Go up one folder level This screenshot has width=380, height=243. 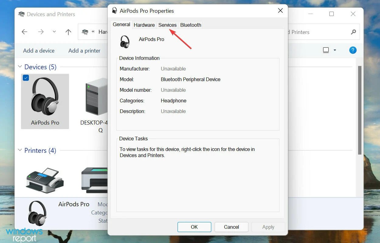(68, 32)
